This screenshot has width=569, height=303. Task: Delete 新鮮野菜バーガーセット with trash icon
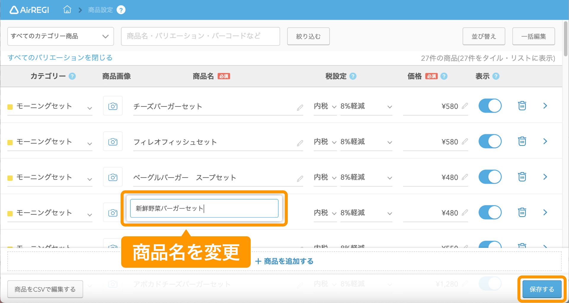522,212
